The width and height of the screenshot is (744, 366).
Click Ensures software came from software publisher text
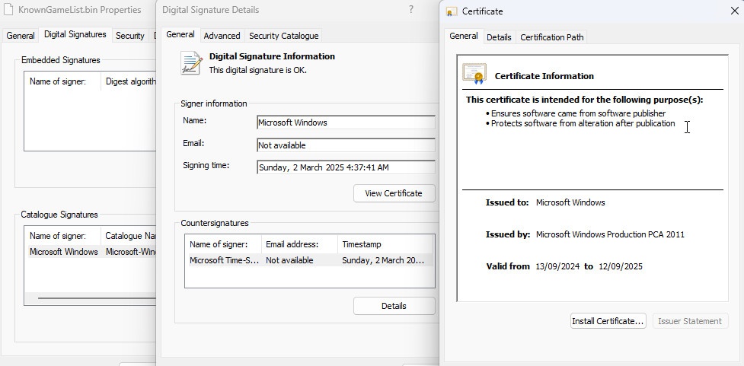click(578, 113)
